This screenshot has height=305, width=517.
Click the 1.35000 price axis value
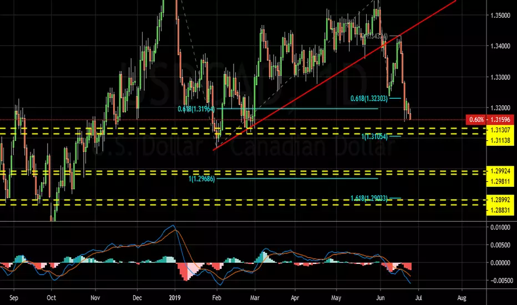(500, 16)
